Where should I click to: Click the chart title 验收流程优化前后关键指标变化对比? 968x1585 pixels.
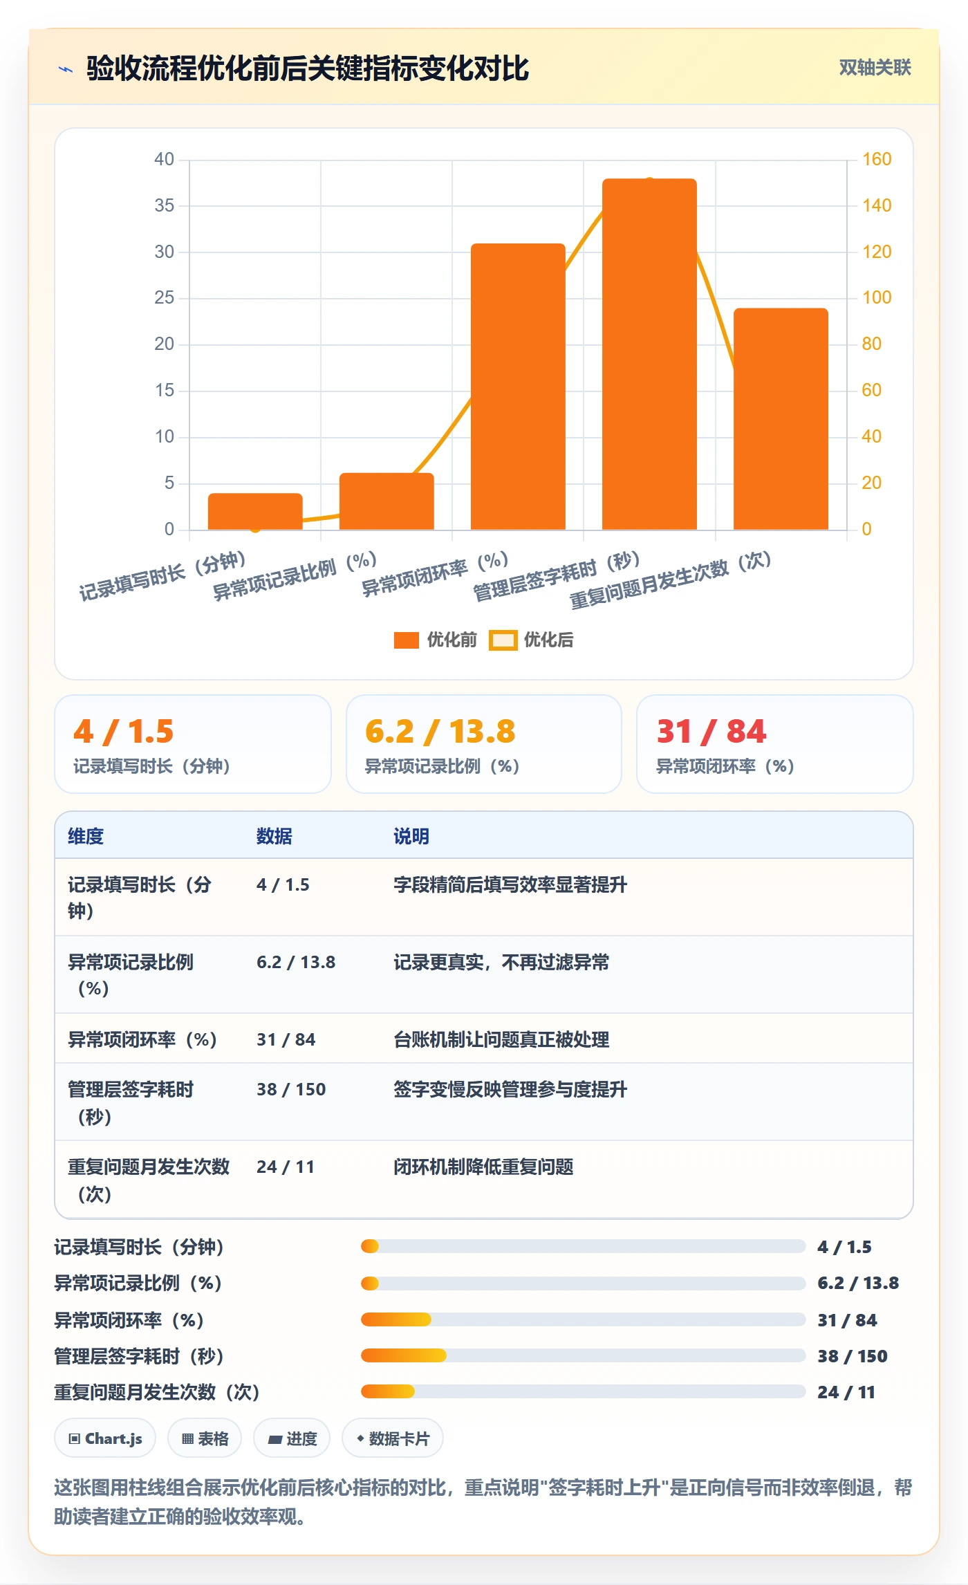(308, 68)
